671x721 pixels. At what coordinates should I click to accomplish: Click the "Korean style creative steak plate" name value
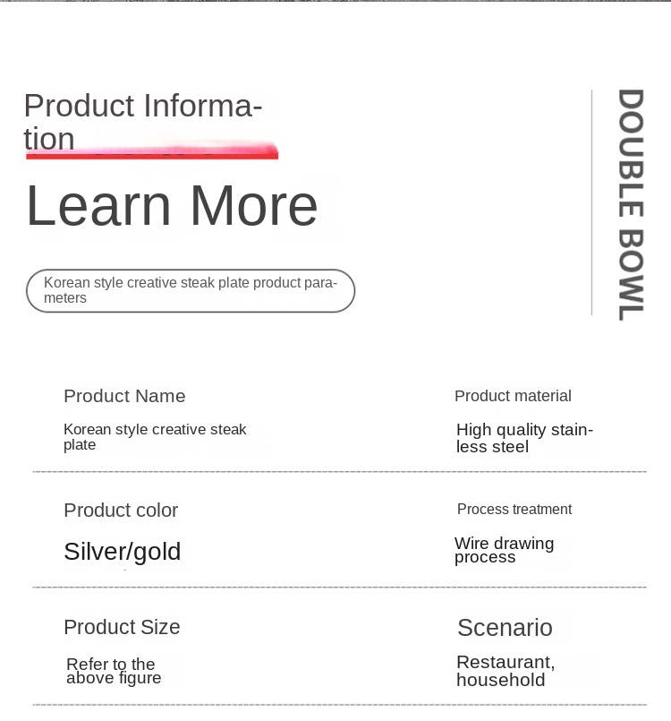[155, 437]
